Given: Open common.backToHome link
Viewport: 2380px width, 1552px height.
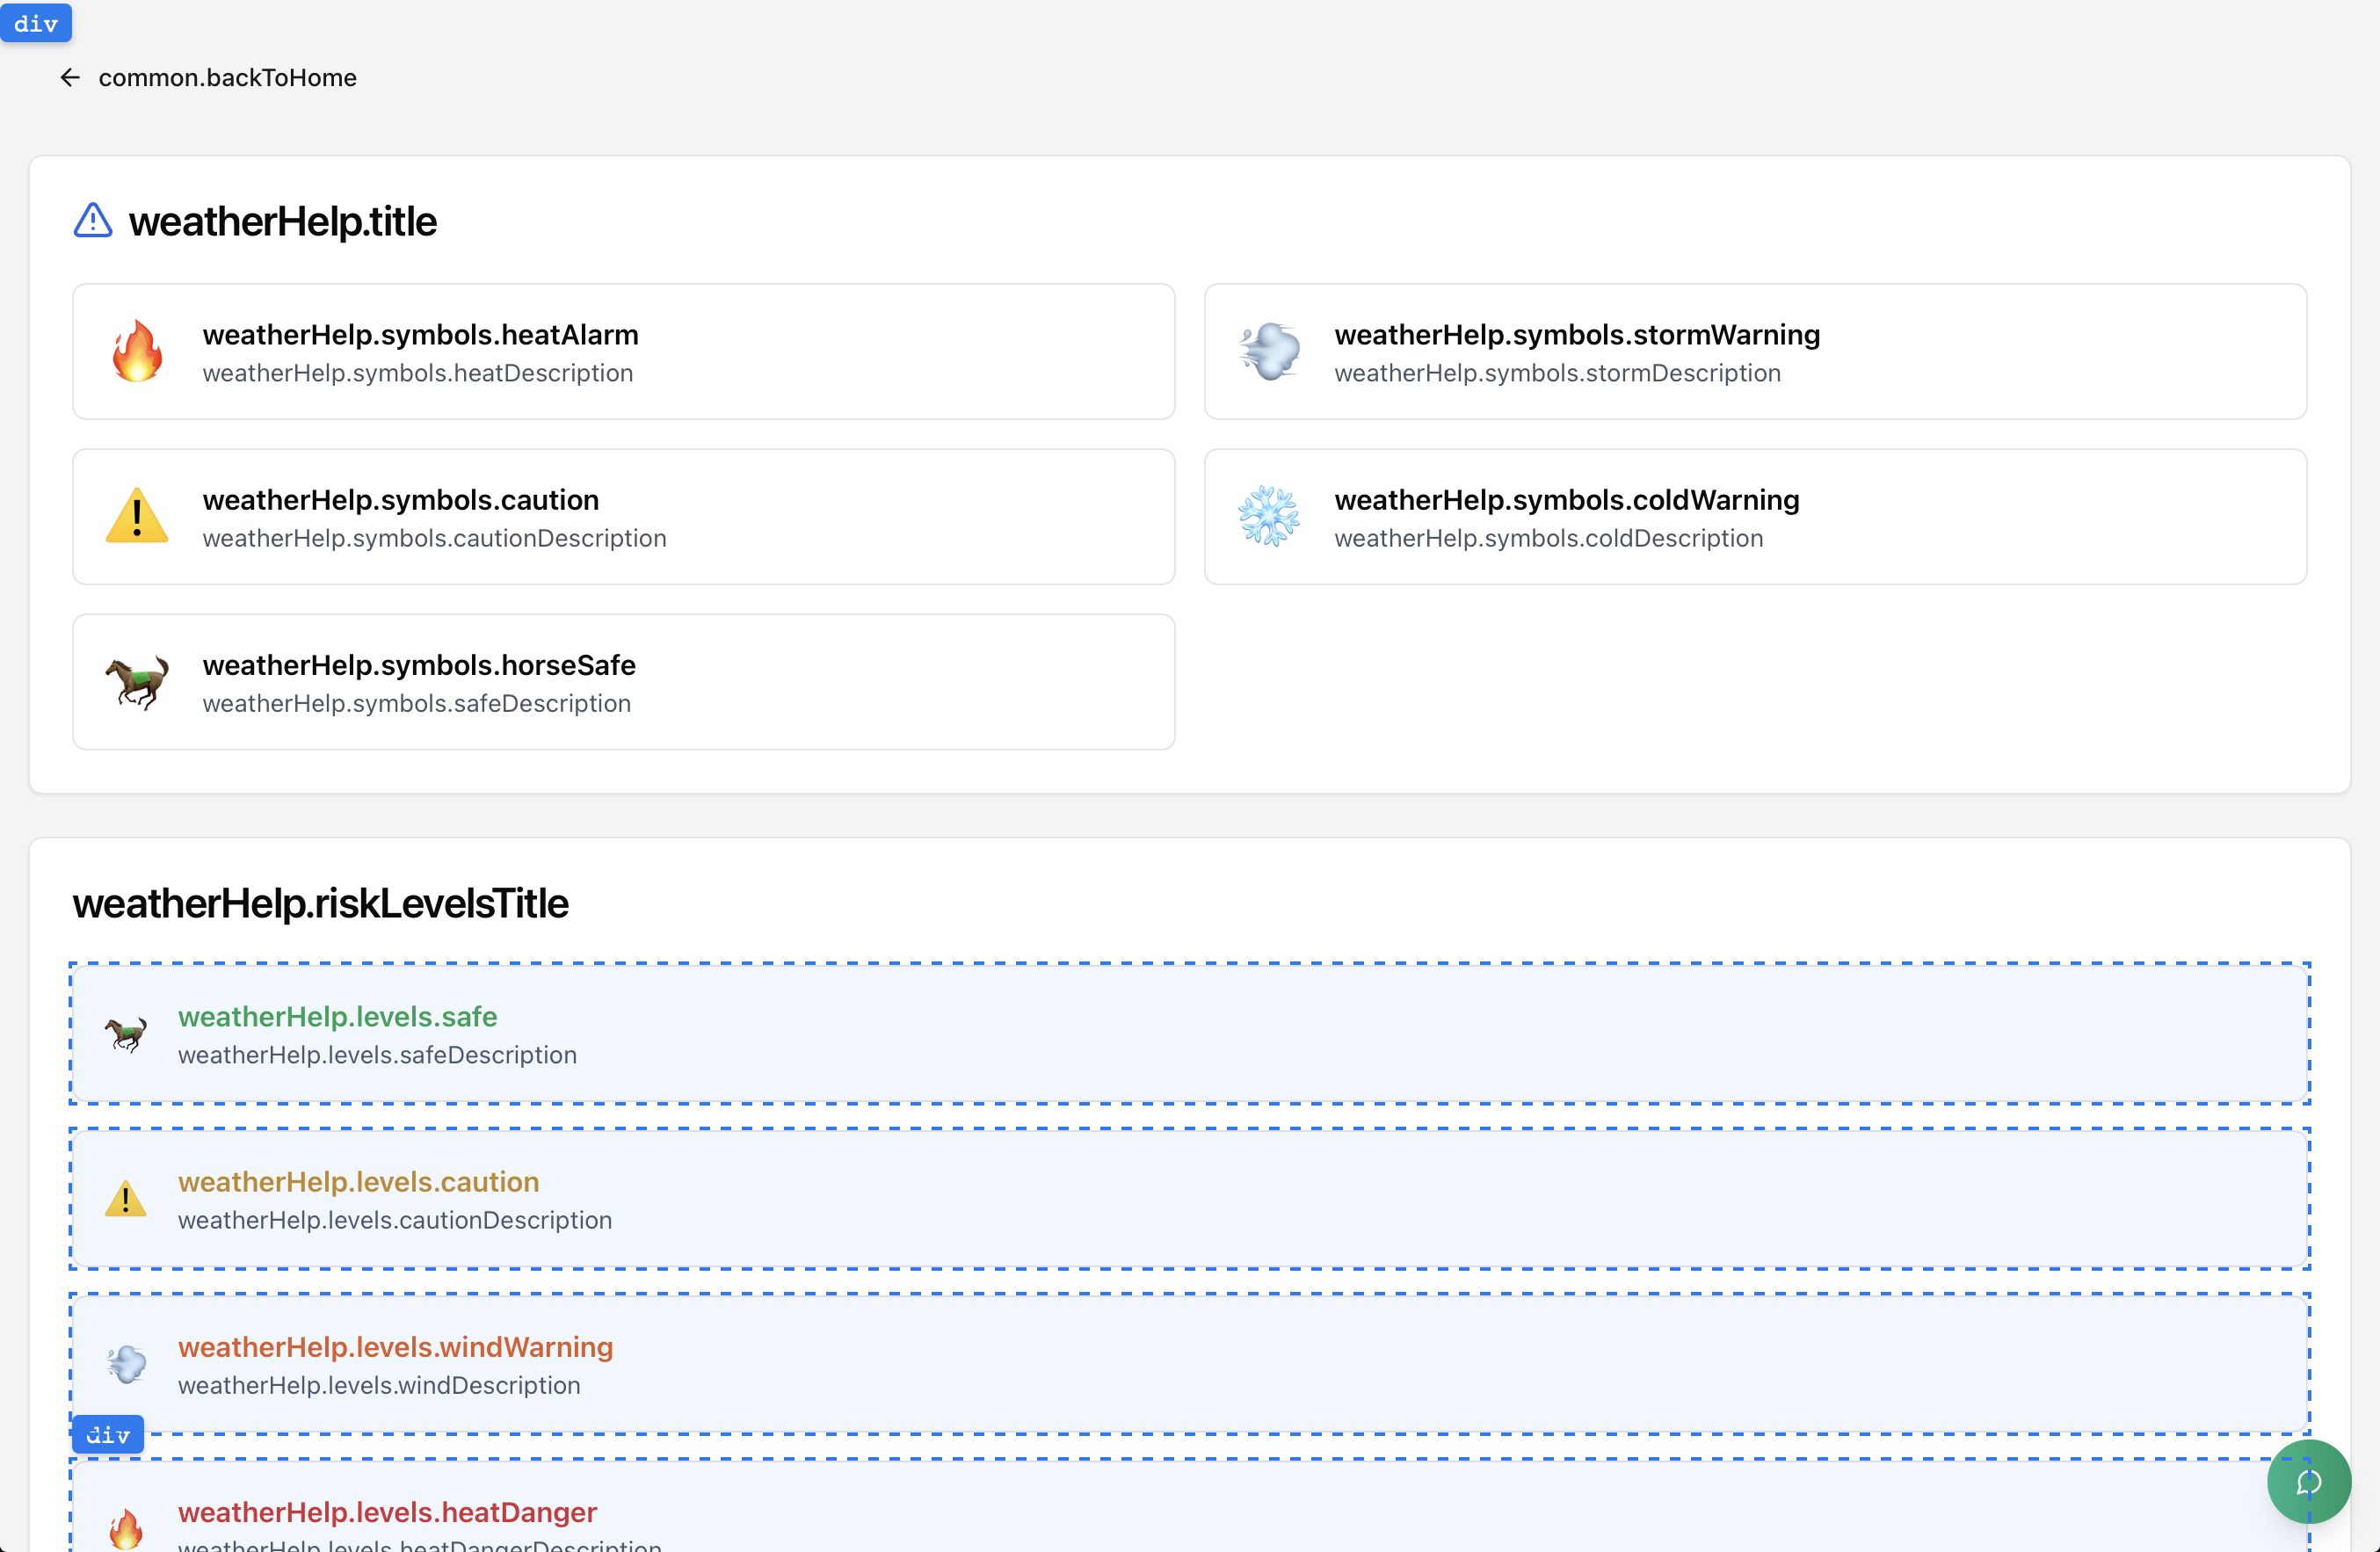Looking at the screenshot, I should [227, 78].
